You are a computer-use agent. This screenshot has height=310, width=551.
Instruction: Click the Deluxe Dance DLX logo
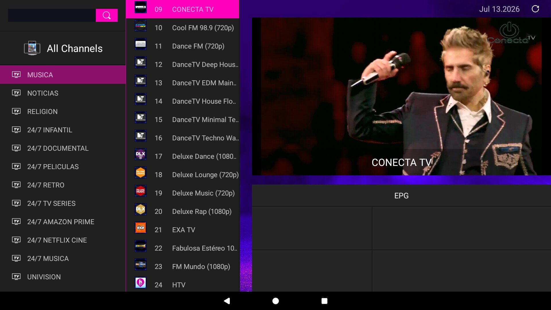pyautogui.click(x=141, y=154)
